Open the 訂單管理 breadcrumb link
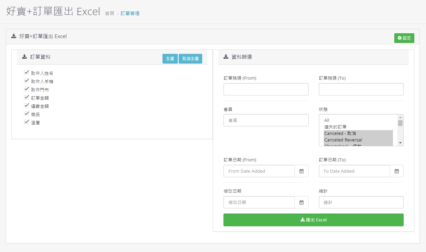This screenshot has width=426, height=252. pos(130,13)
